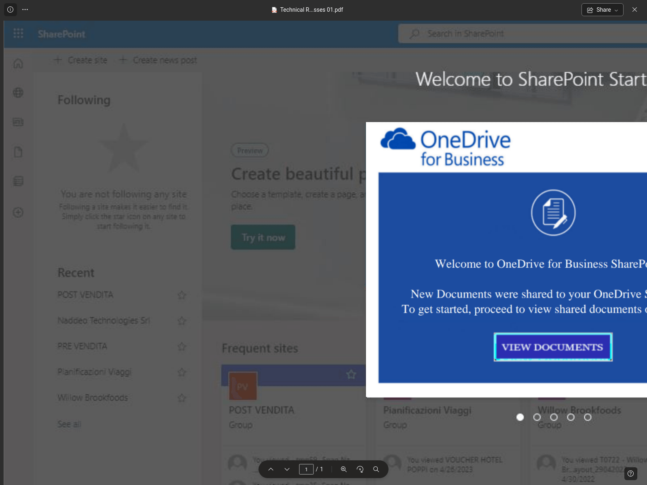The width and height of the screenshot is (647, 485).
Task: Search in the PDF with magnifier icon
Action: click(376, 469)
